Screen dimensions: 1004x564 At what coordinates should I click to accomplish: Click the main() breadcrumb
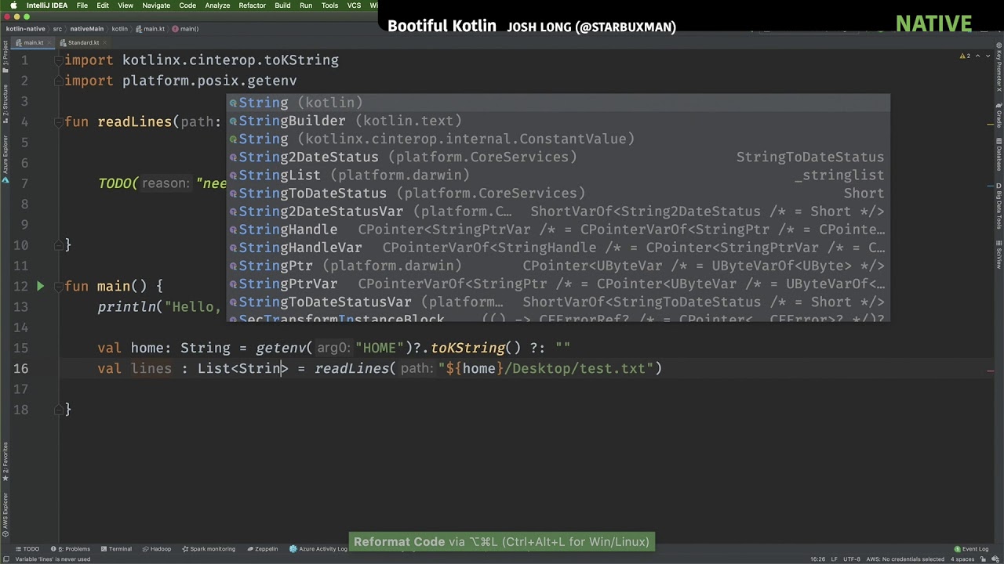click(186, 29)
